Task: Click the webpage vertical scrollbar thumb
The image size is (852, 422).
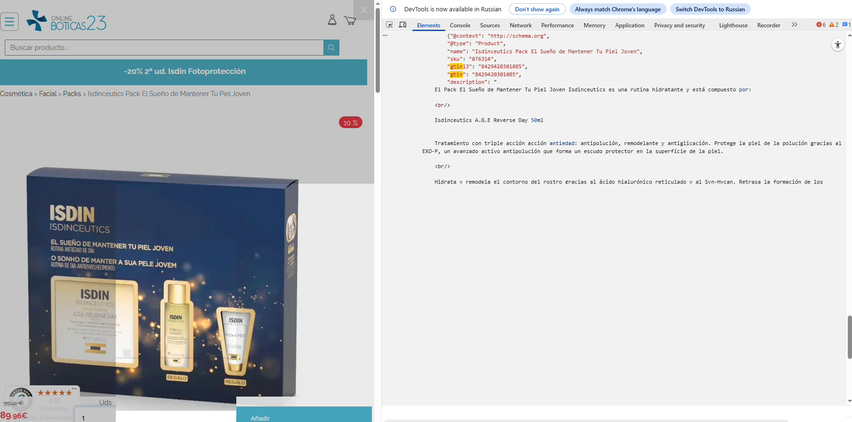Action: (x=378, y=50)
